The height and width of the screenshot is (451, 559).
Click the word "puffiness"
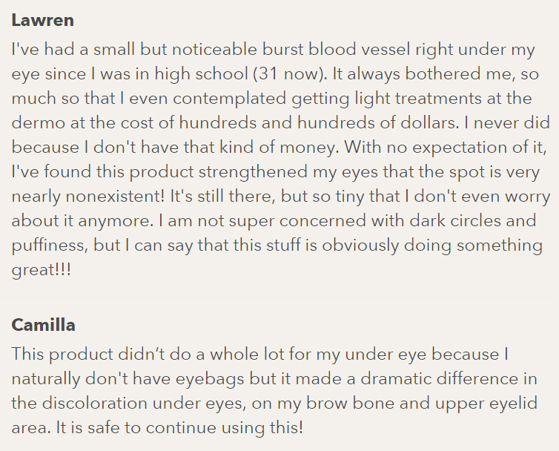[50, 246]
